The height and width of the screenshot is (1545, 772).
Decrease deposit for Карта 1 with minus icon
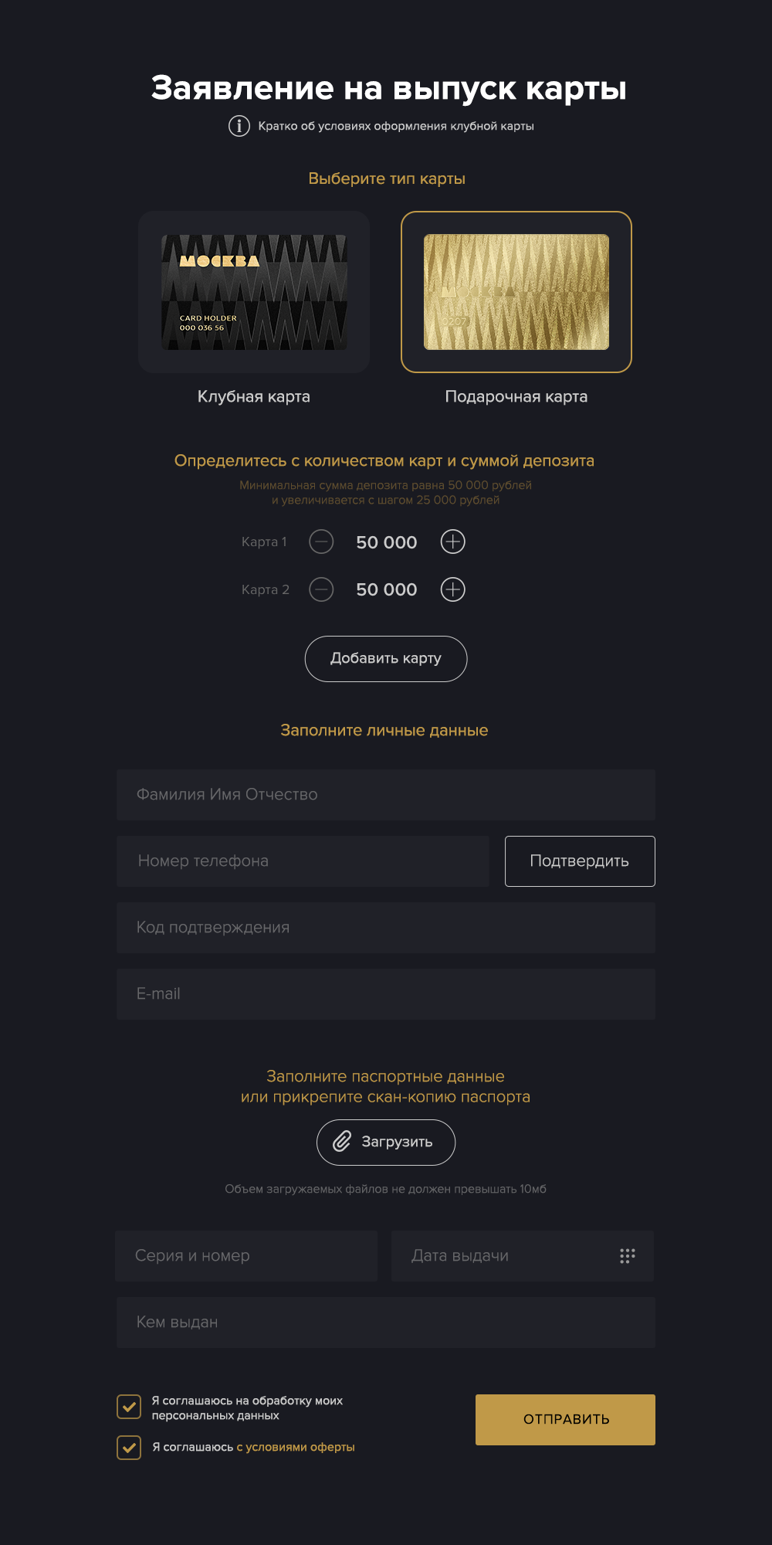321,542
